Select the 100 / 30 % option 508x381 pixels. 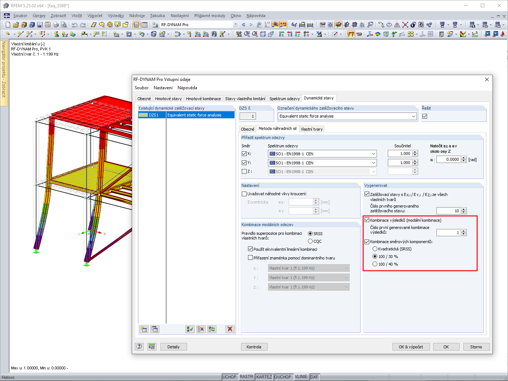pos(375,256)
